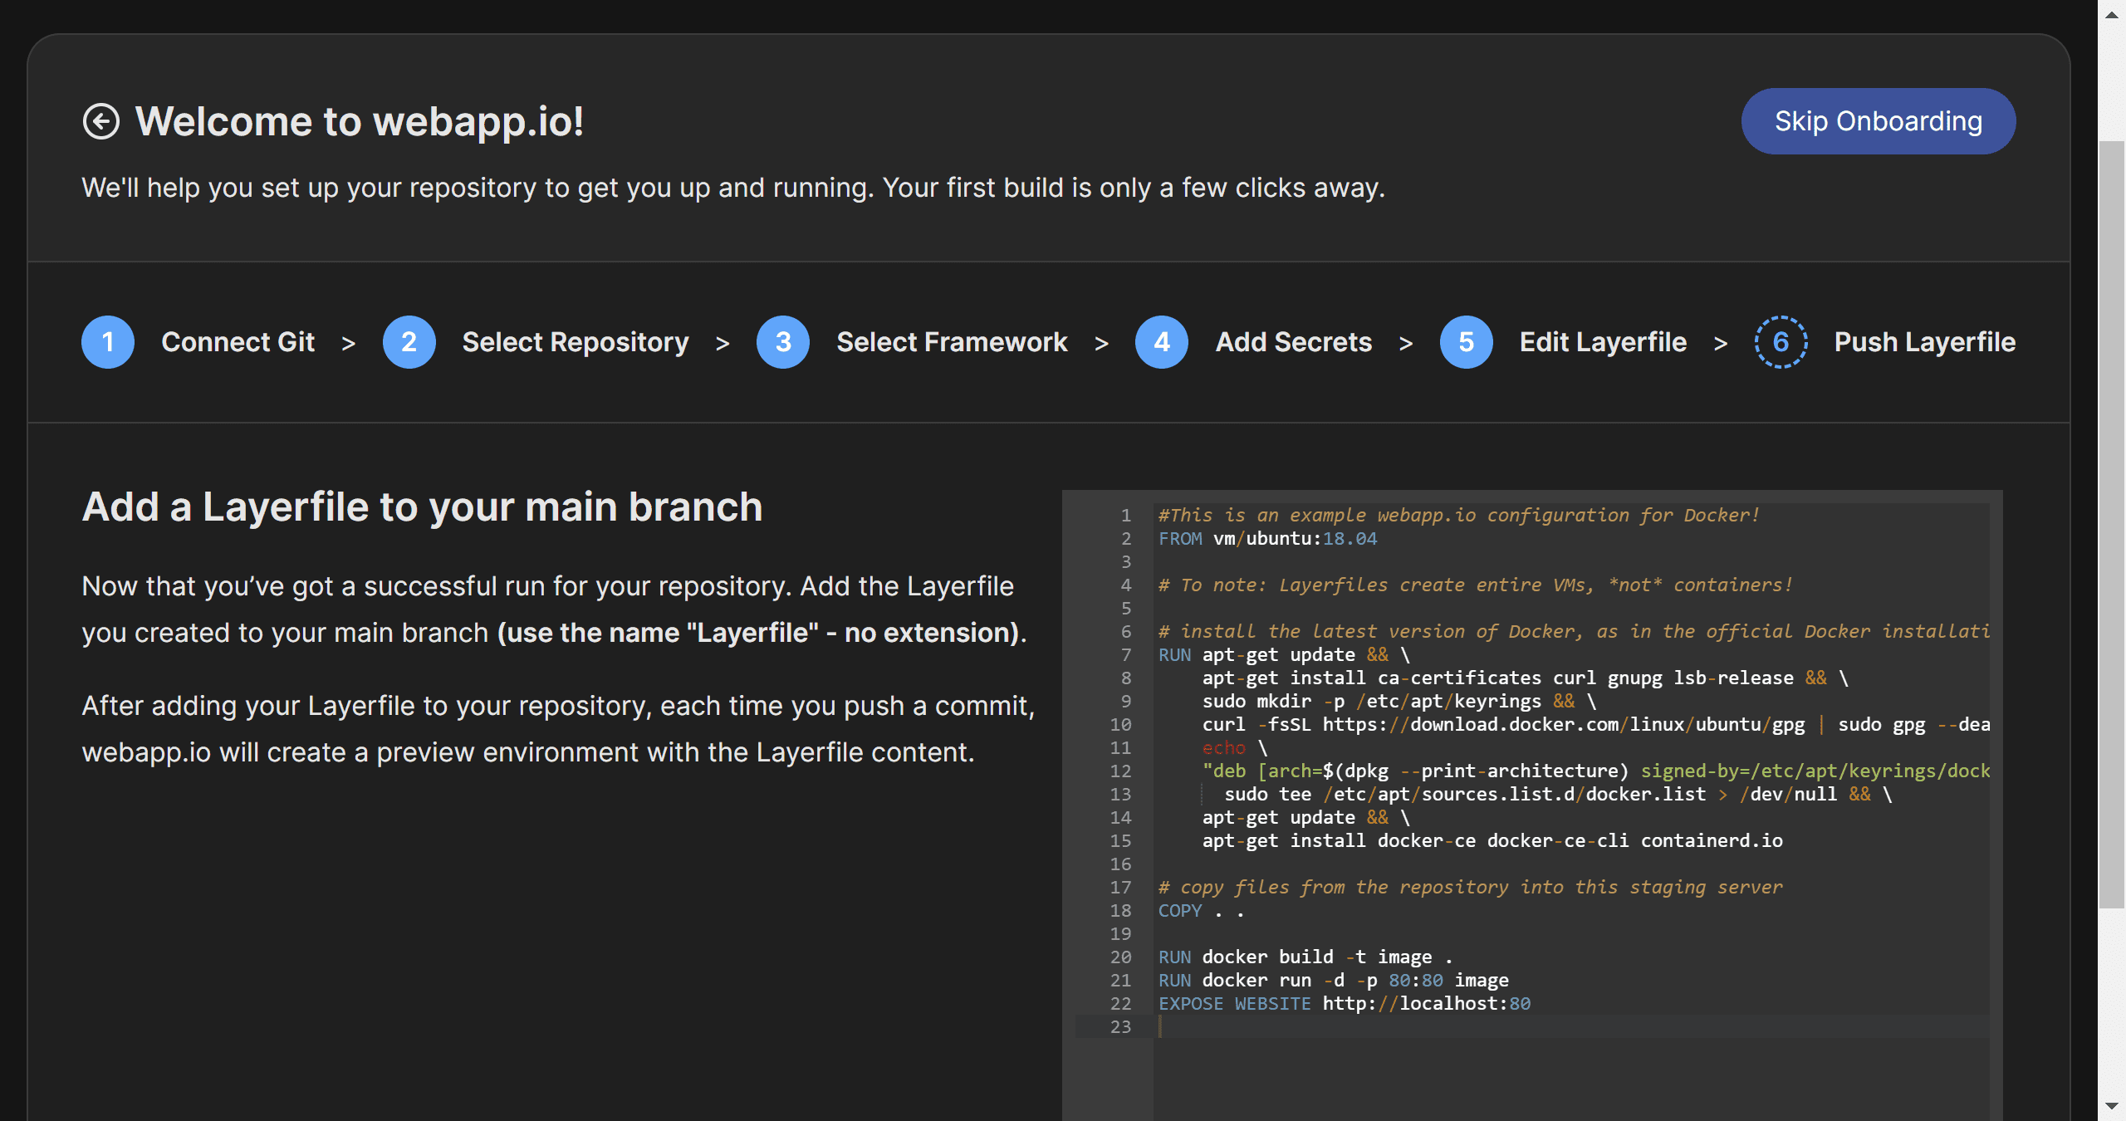This screenshot has height=1121, width=2126.
Task: Click the back arrow circle icon
Action: coord(101,121)
